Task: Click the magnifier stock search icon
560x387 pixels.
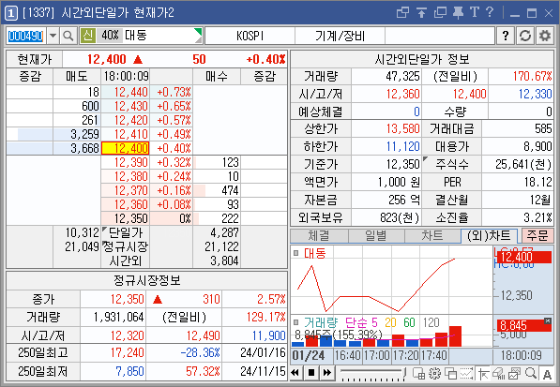Action: click(x=68, y=36)
